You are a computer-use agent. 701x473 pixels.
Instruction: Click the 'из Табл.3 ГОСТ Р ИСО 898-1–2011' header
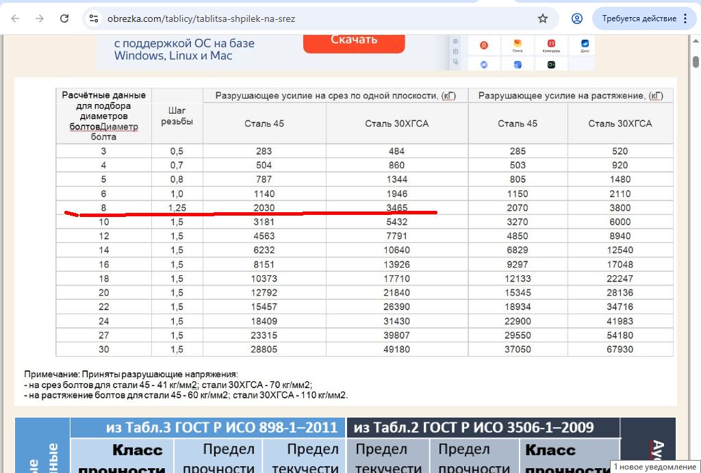point(221,428)
